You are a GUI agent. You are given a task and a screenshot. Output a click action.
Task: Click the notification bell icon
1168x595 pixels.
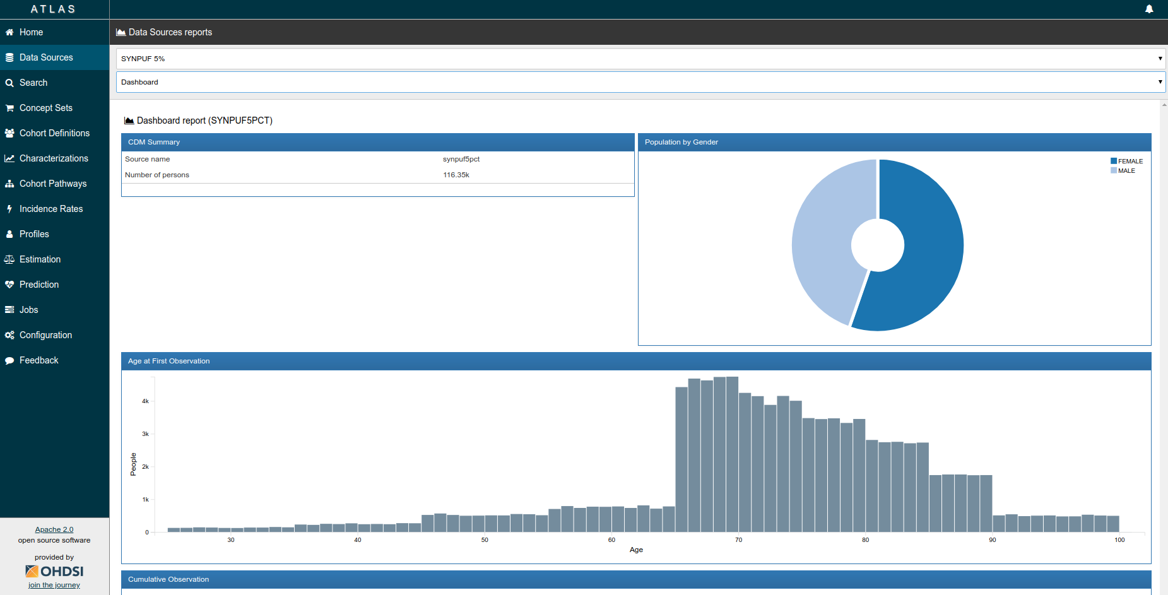[x=1149, y=9]
